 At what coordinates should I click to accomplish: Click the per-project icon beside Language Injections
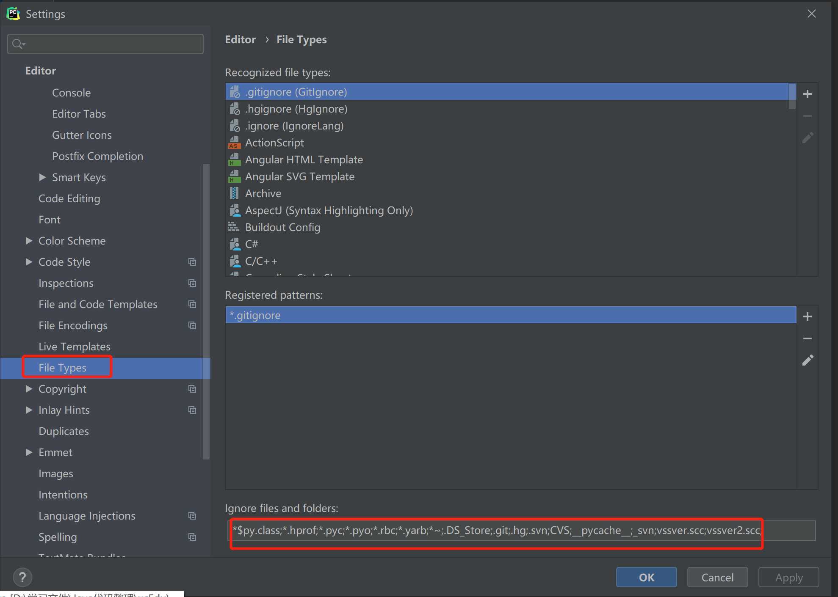192,516
